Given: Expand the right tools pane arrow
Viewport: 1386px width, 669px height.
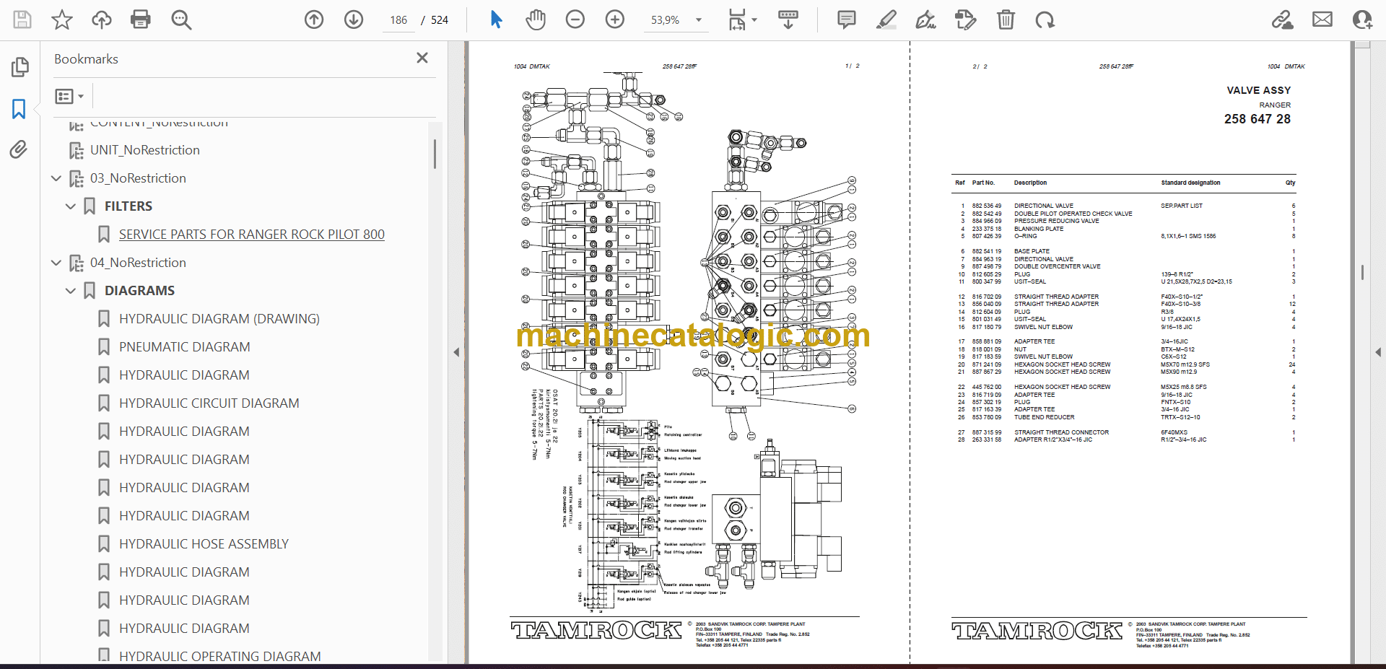Looking at the screenshot, I should pos(1378,352).
